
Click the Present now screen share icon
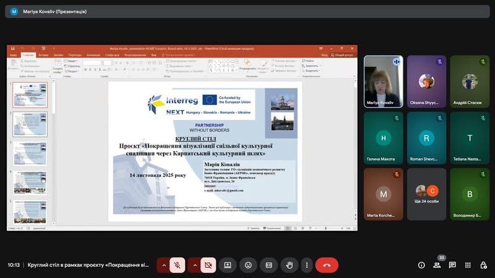[x=228, y=265]
